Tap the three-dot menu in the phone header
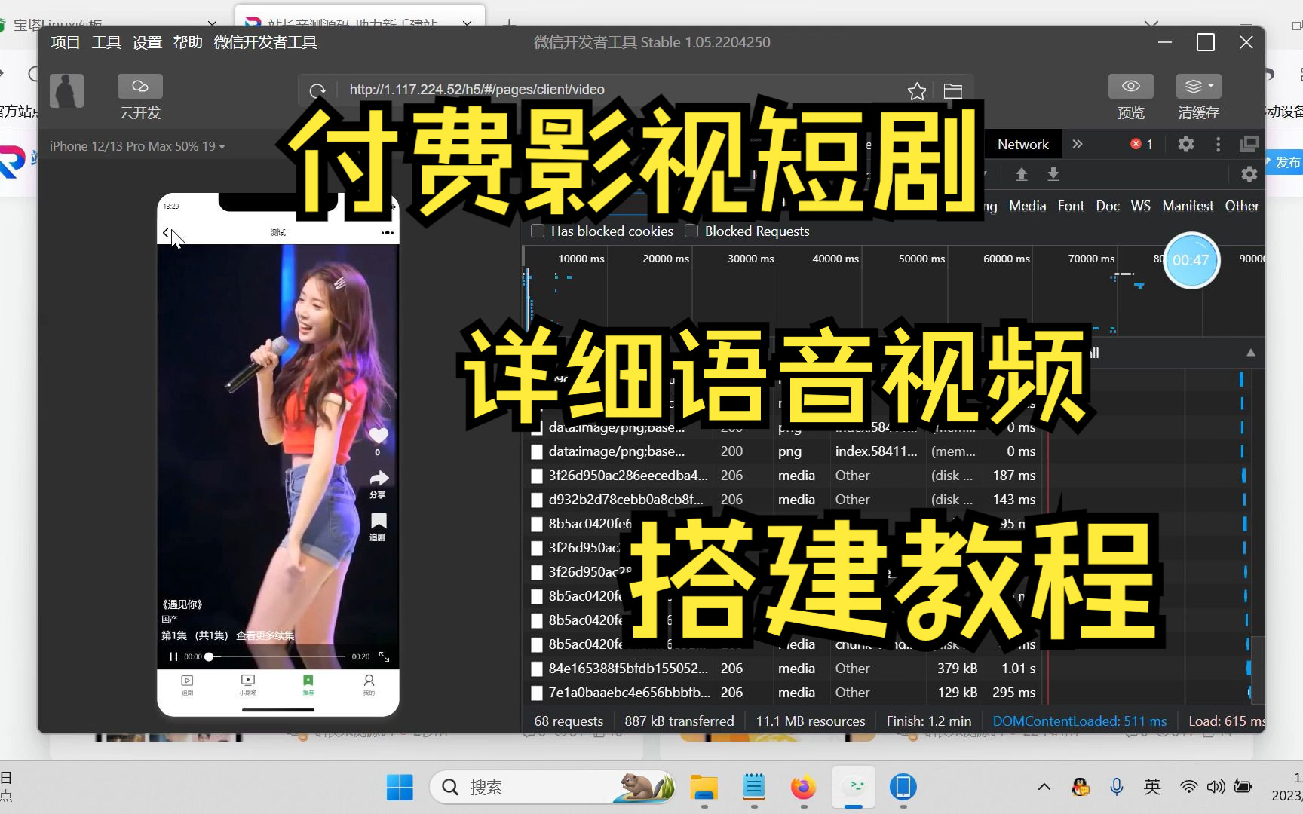The image size is (1303, 814). pos(388,233)
